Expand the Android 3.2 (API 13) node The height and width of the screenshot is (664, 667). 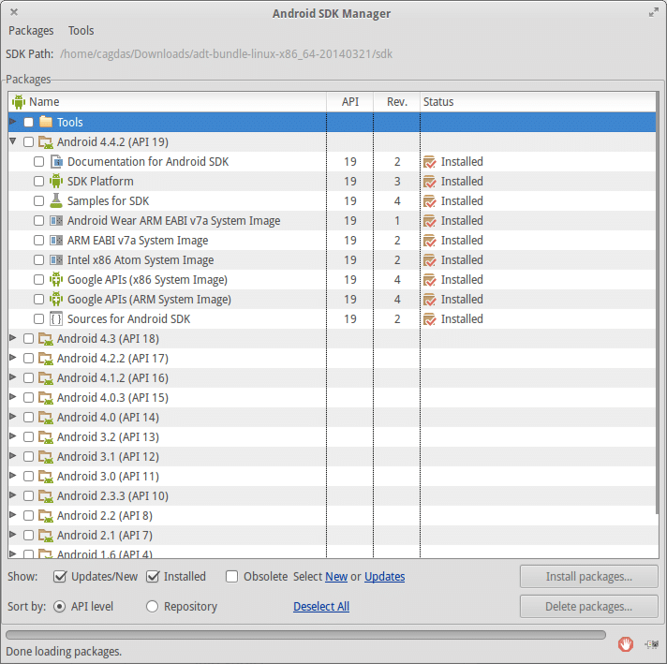pos(13,436)
